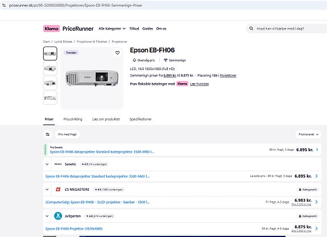The image size is (327, 237).
Task: Switch to the Specifikationer tab
Action: [140, 119]
